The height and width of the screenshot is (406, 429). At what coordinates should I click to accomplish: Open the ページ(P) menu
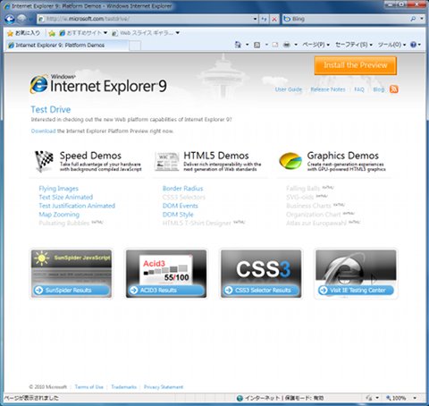315,45
